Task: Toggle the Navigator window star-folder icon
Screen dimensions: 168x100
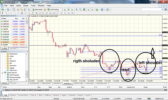Action: coord(22,10)
